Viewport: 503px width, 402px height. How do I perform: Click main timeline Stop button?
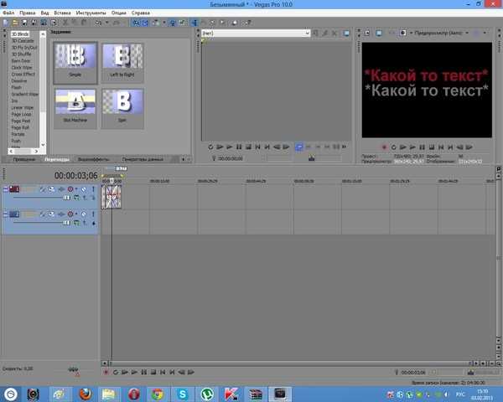pos(153,372)
